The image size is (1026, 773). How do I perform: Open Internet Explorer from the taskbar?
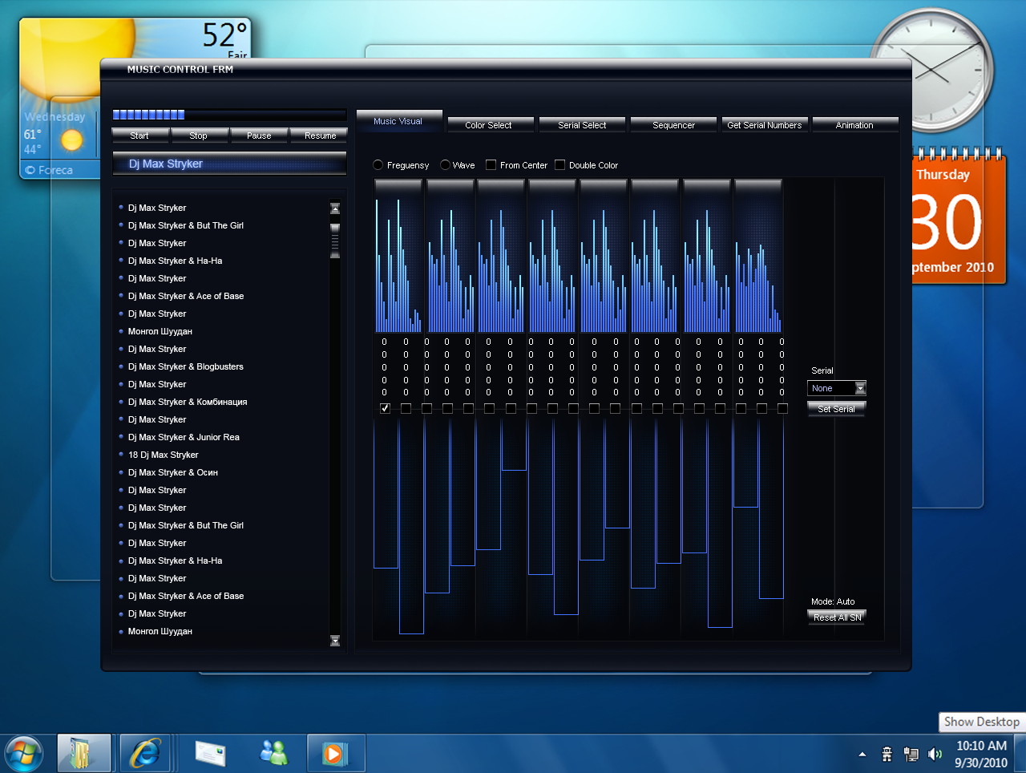pyautogui.click(x=145, y=754)
